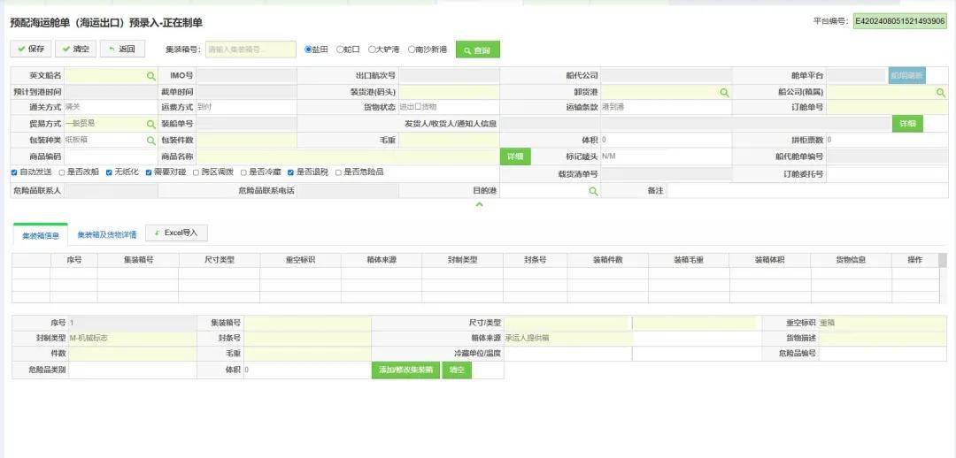Click the green 查询 search button
The width and height of the screenshot is (956, 458).
click(477, 50)
